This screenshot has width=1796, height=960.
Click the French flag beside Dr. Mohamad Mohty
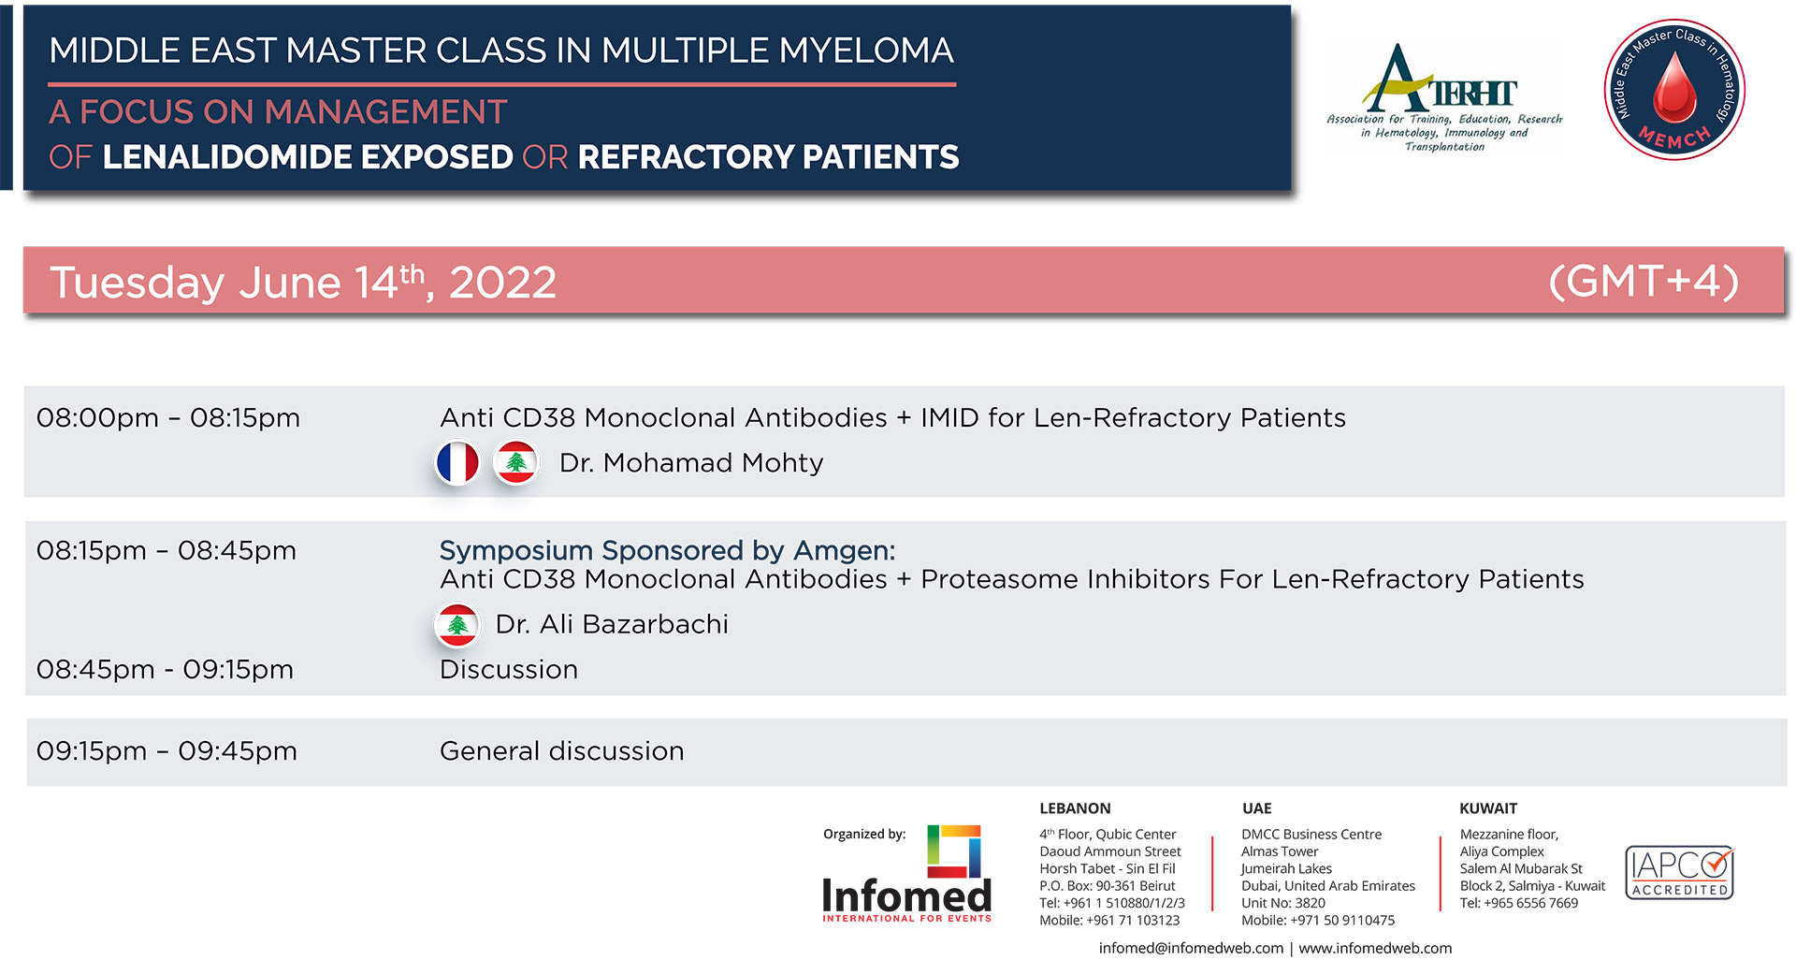click(457, 463)
